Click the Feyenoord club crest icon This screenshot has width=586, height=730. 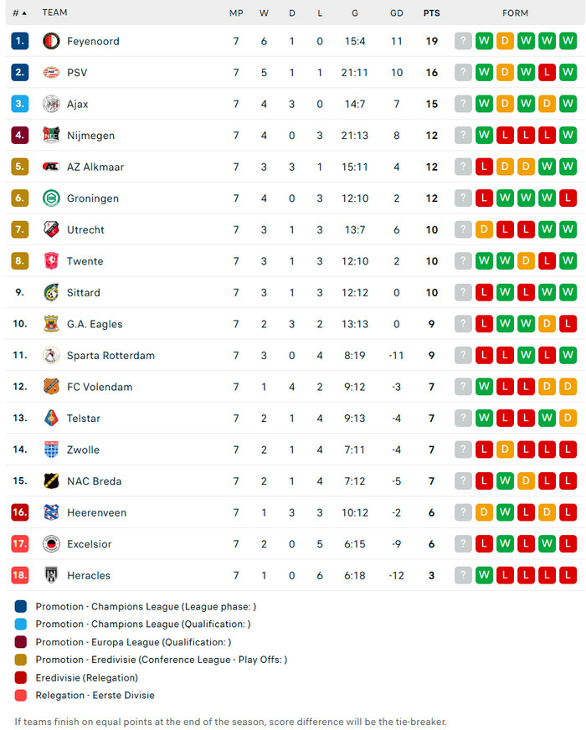[x=51, y=41]
